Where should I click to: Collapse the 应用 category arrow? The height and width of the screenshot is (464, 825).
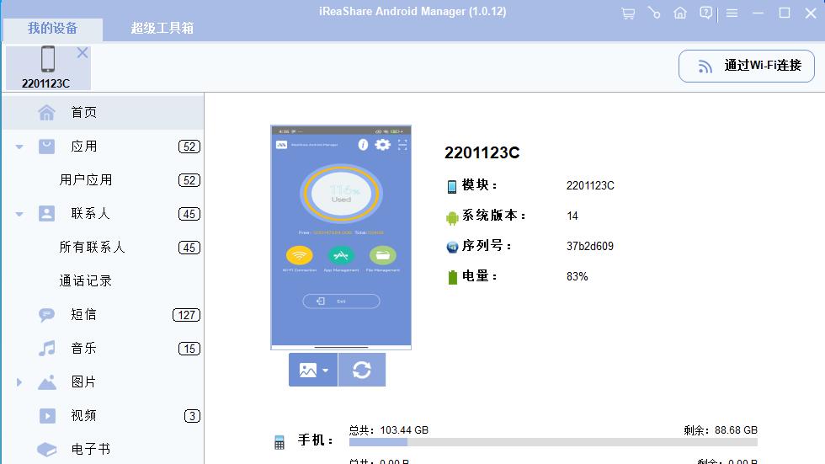point(19,147)
